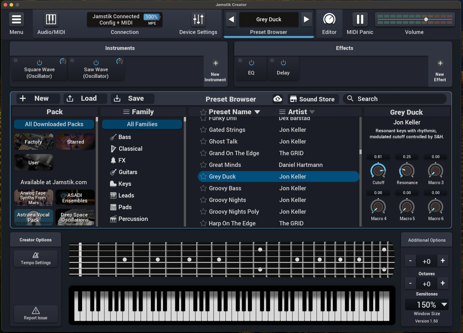Viewport: 463px width, 333px height.
Task: Open Audio/MIDI settings keyboard icon
Action: coord(51,19)
